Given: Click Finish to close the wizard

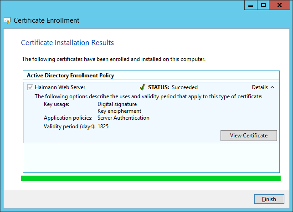Looking at the screenshot, I should tap(269, 199).
